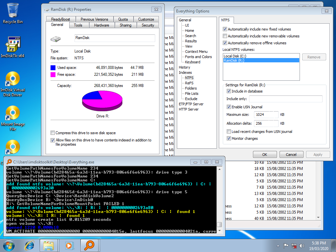
Task: Click the network status tray icon
Action: click(294, 245)
